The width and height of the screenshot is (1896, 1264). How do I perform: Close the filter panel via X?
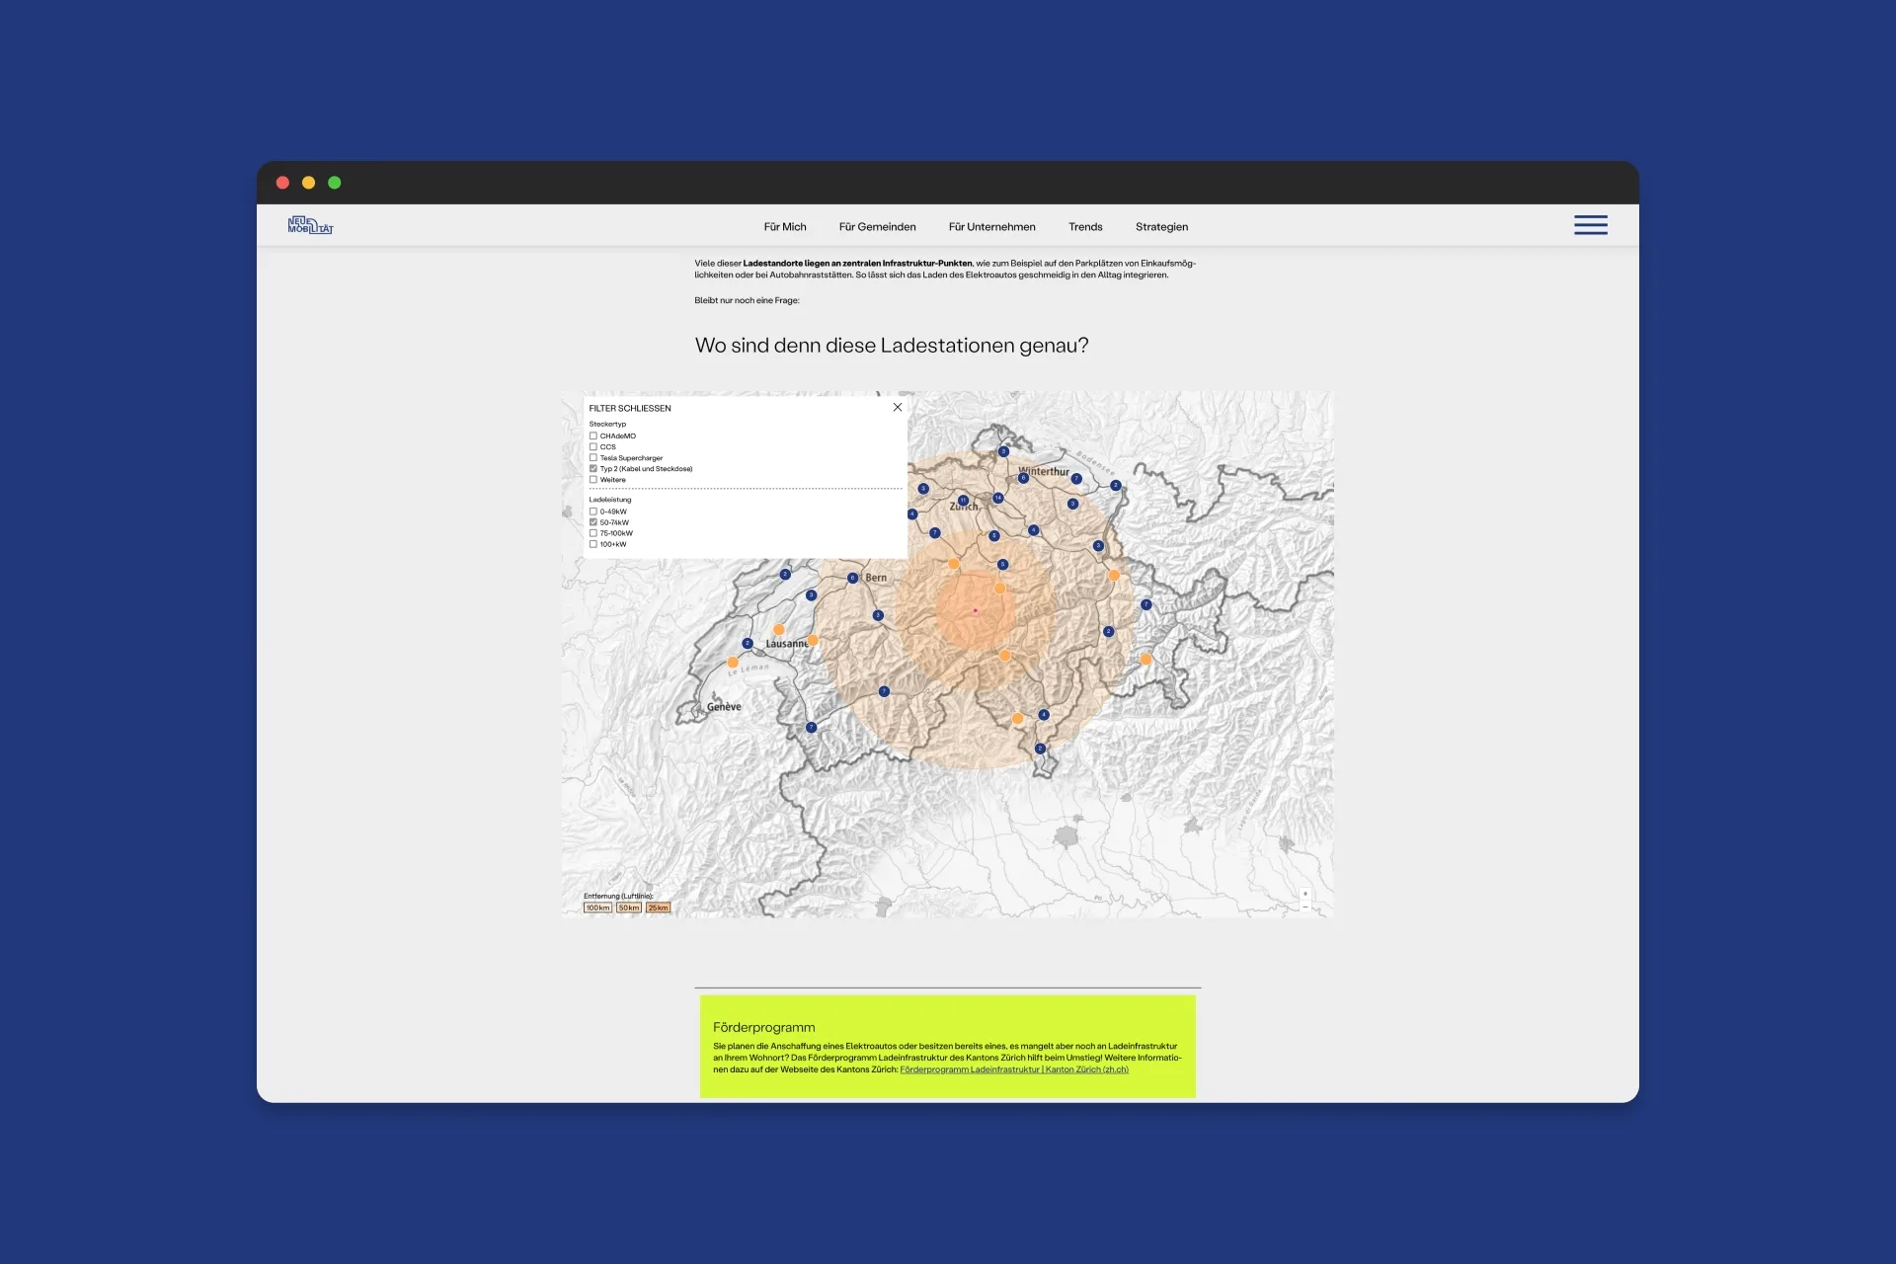click(x=897, y=407)
